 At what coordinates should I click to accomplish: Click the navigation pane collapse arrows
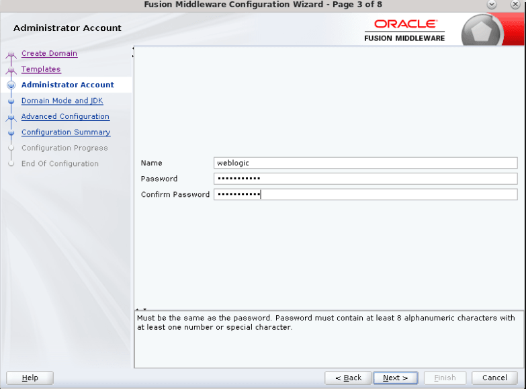[133, 52]
